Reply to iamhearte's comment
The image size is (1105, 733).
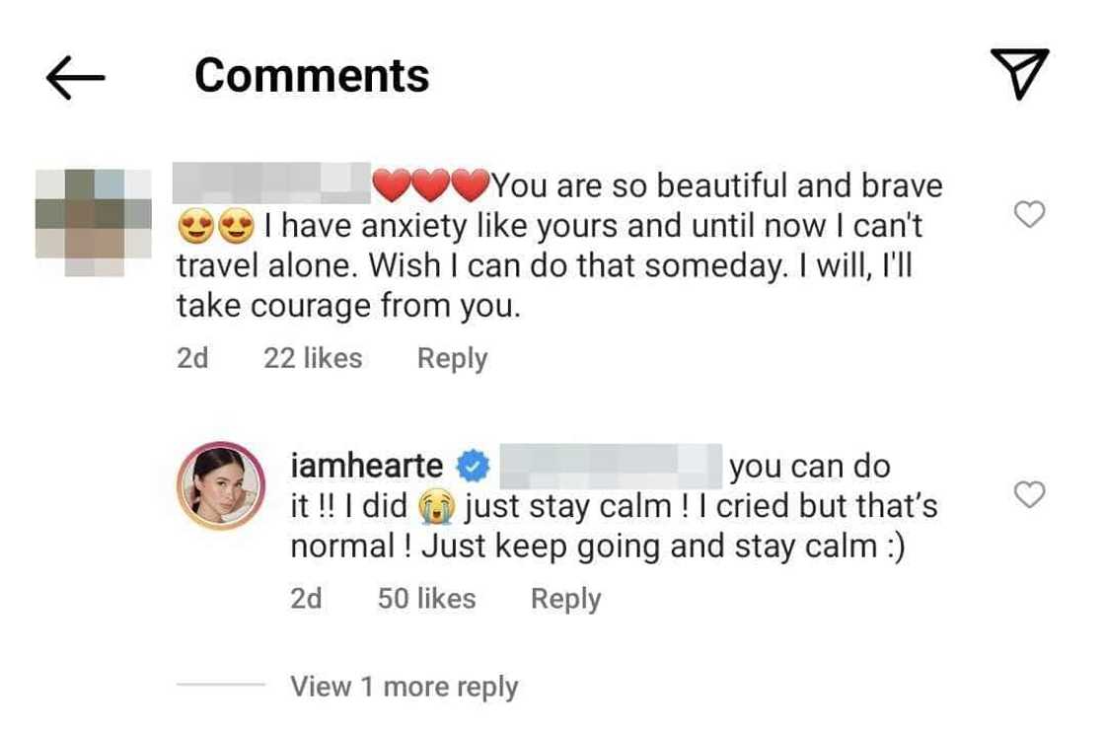point(565,599)
